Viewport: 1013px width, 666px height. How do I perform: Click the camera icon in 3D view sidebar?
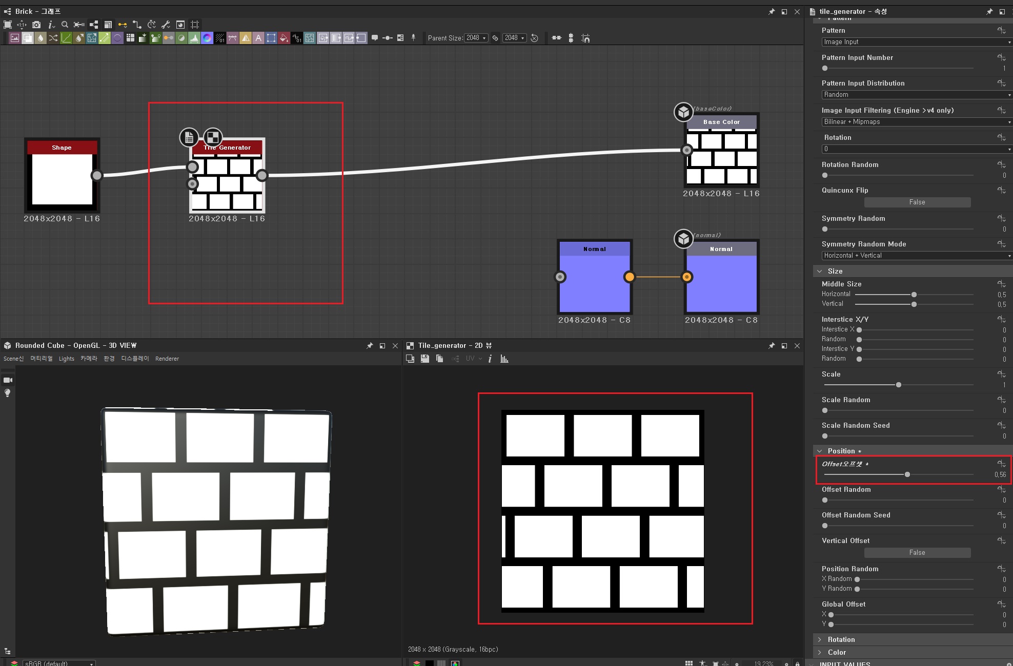[8, 380]
